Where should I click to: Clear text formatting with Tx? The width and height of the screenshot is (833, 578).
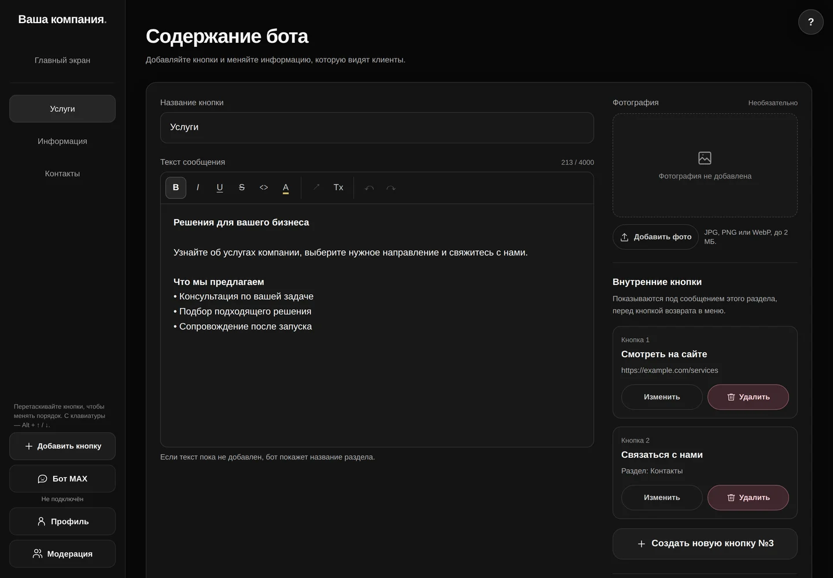tap(338, 188)
